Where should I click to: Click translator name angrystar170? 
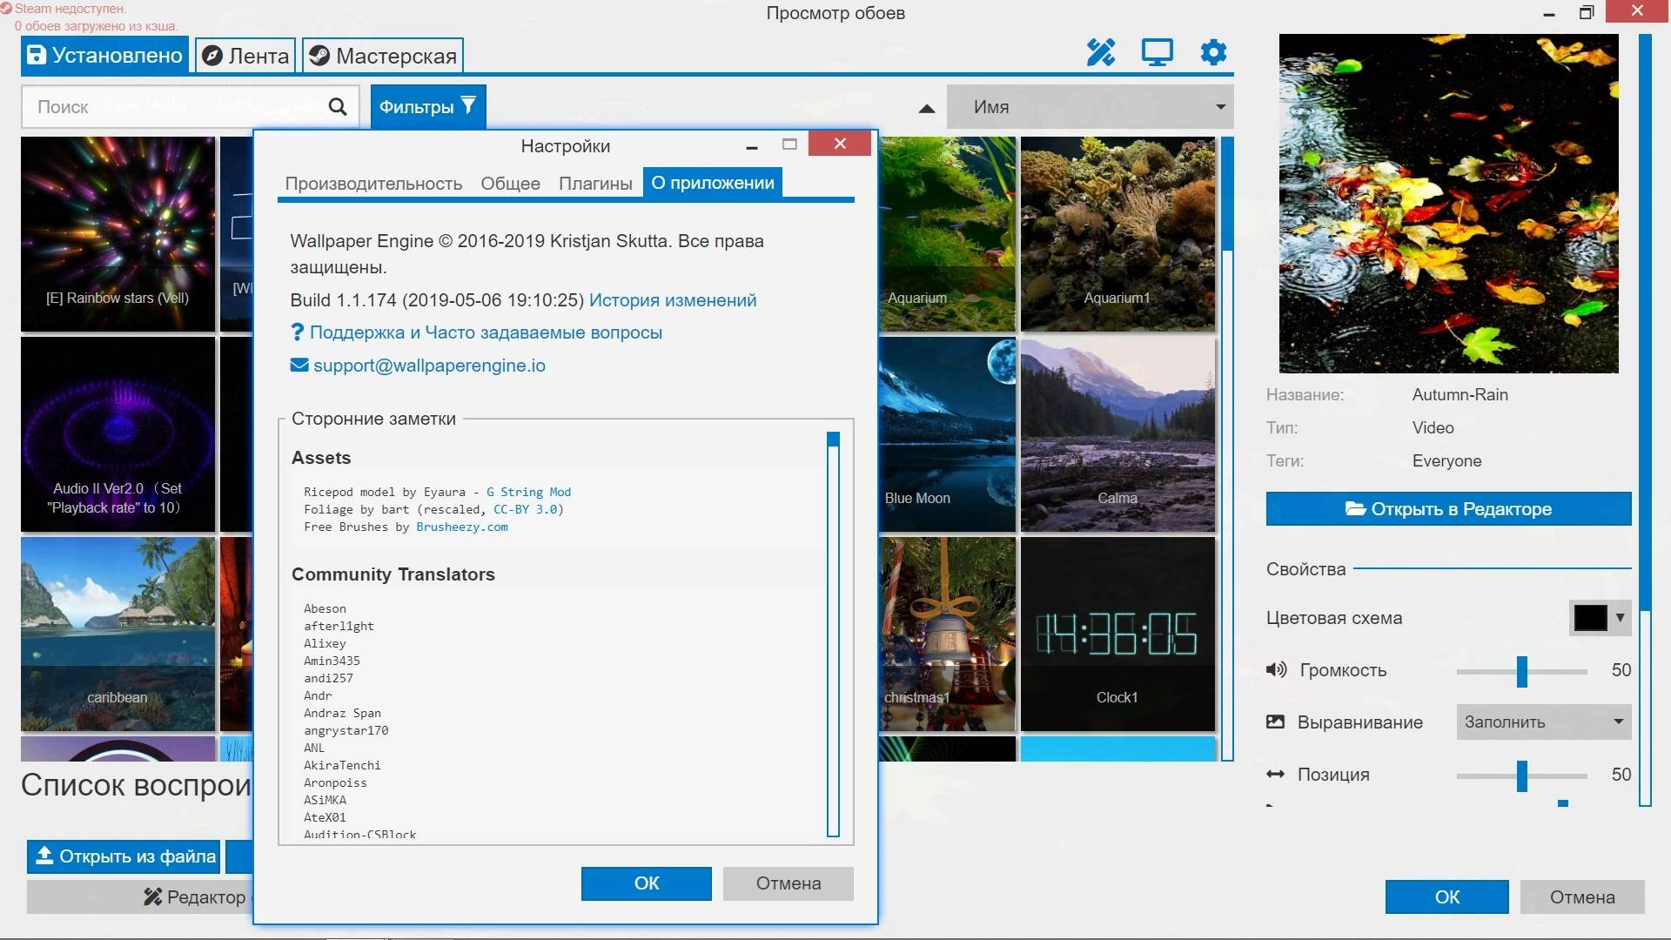coord(346,730)
